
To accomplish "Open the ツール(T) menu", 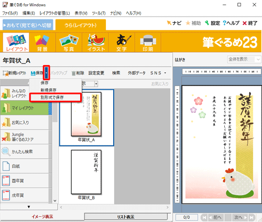I will 99,13.
